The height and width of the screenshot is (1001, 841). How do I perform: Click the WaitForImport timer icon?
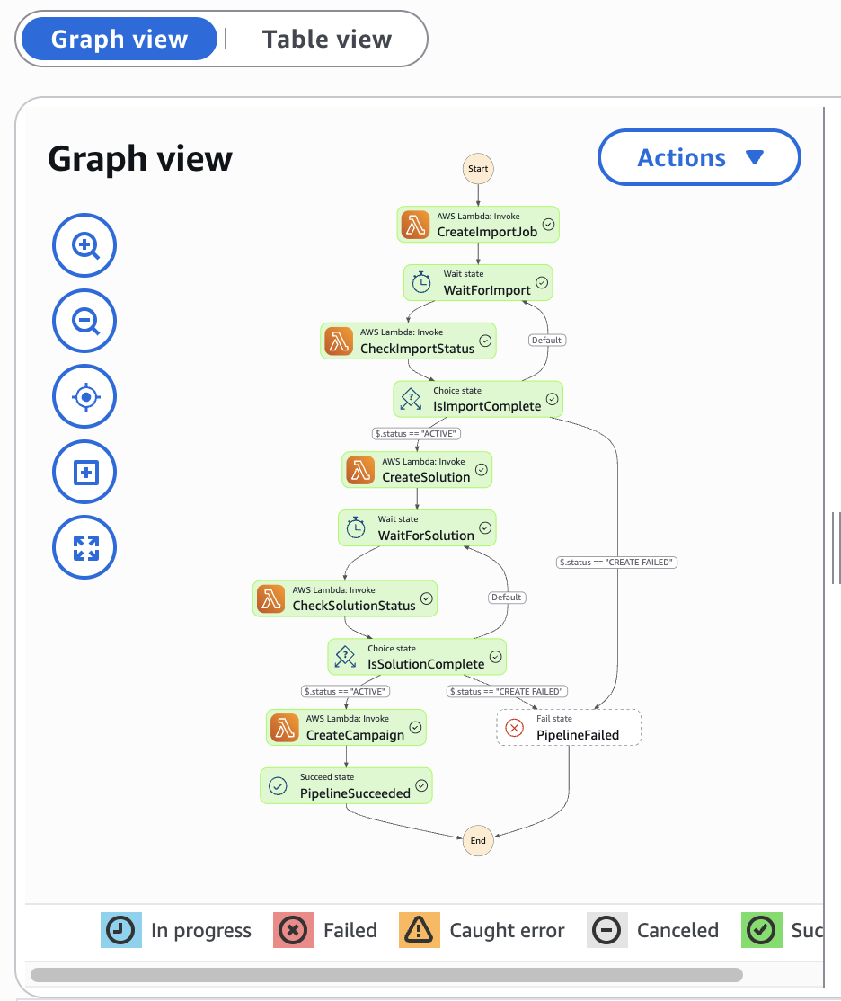[x=421, y=283]
